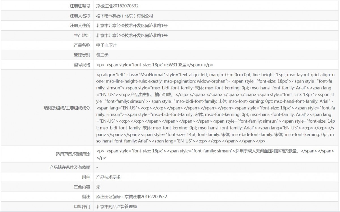
Task: Click the 附件 label
Action: click(x=86, y=177)
